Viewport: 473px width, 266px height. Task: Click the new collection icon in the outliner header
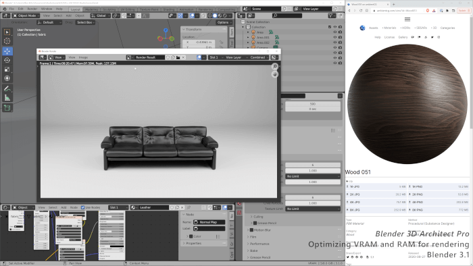click(340, 16)
